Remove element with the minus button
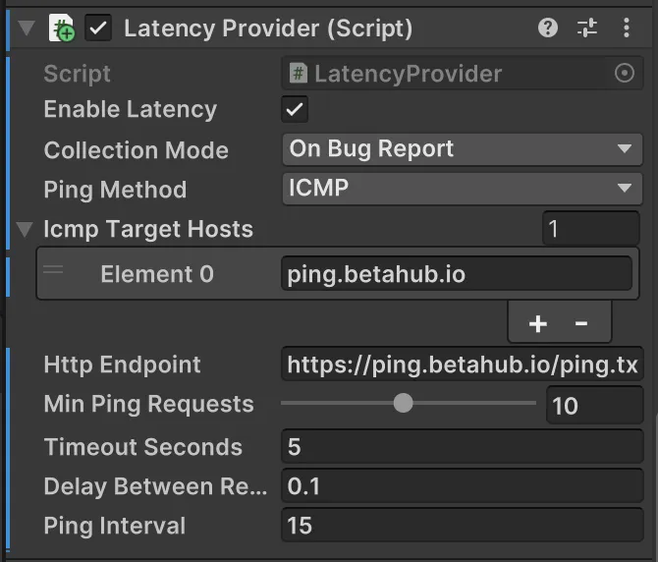 coord(581,323)
